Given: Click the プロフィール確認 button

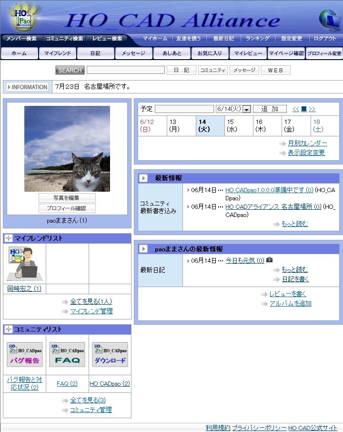Looking at the screenshot, I should pyautogui.click(x=67, y=208).
